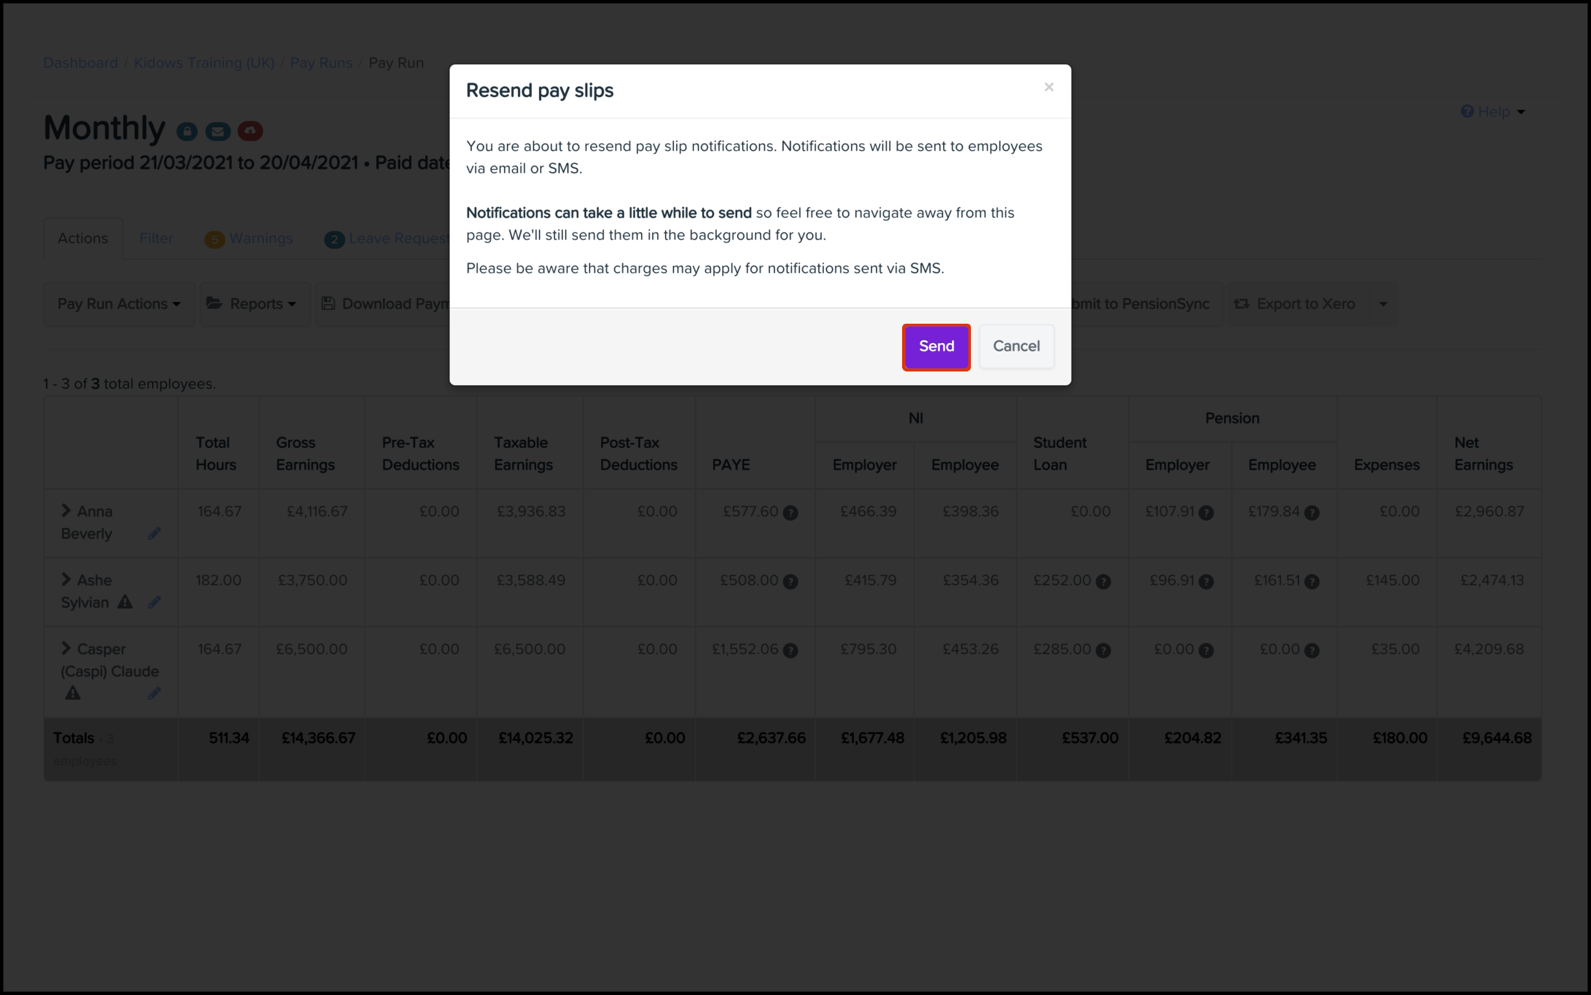The width and height of the screenshot is (1591, 995).
Task: Click Student Loan help icon for Casper
Action: coord(1104,651)
